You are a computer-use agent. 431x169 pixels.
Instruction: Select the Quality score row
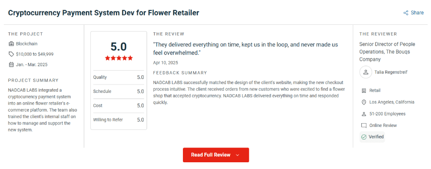click(119, 77)
